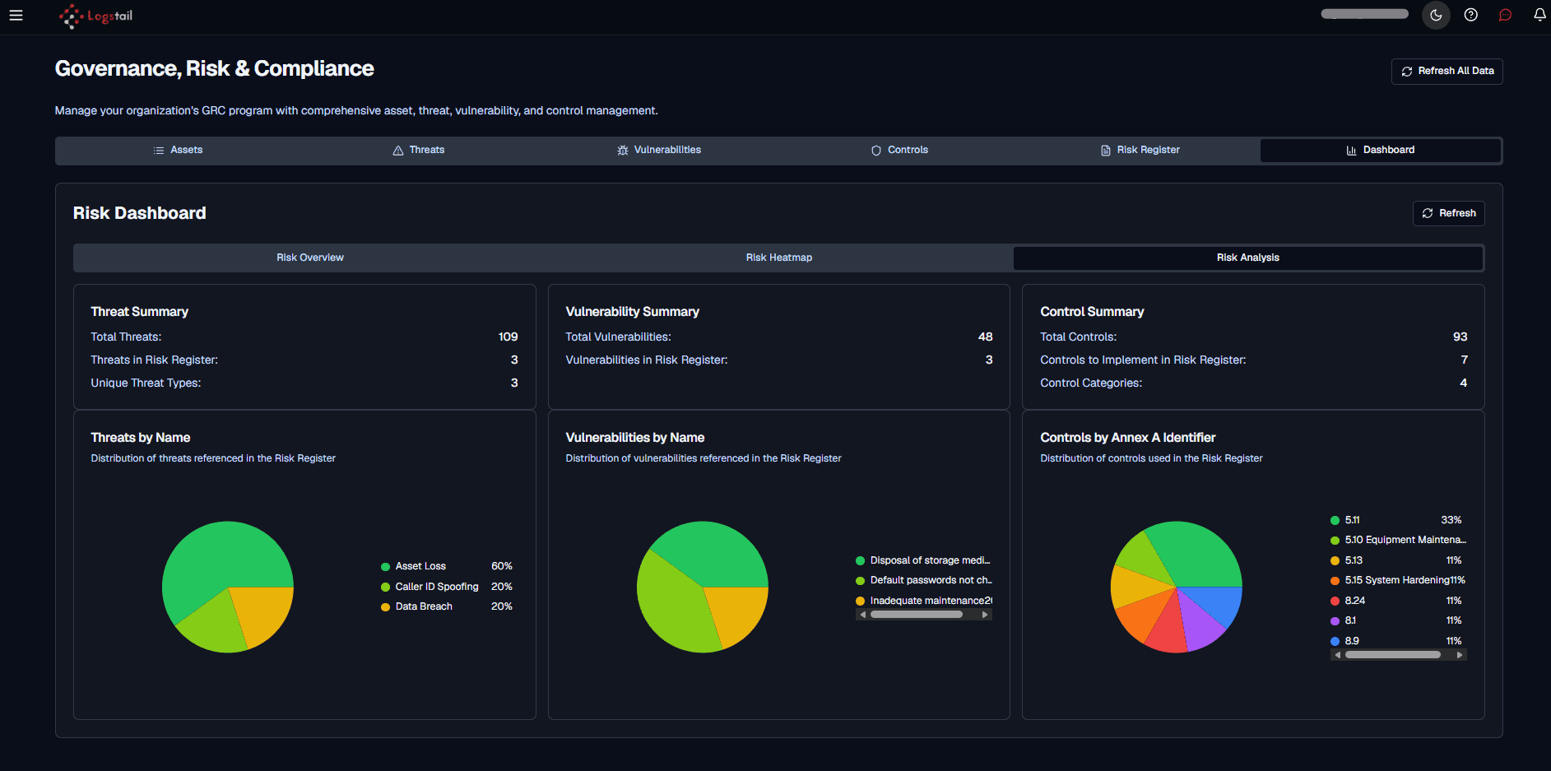This screenshot has height=771, width=1551.
Task: Open the chat feedback icon
Action: coord(1505,15)
